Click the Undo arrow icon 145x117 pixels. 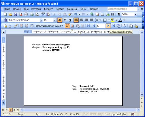click(x=76, y=14)
